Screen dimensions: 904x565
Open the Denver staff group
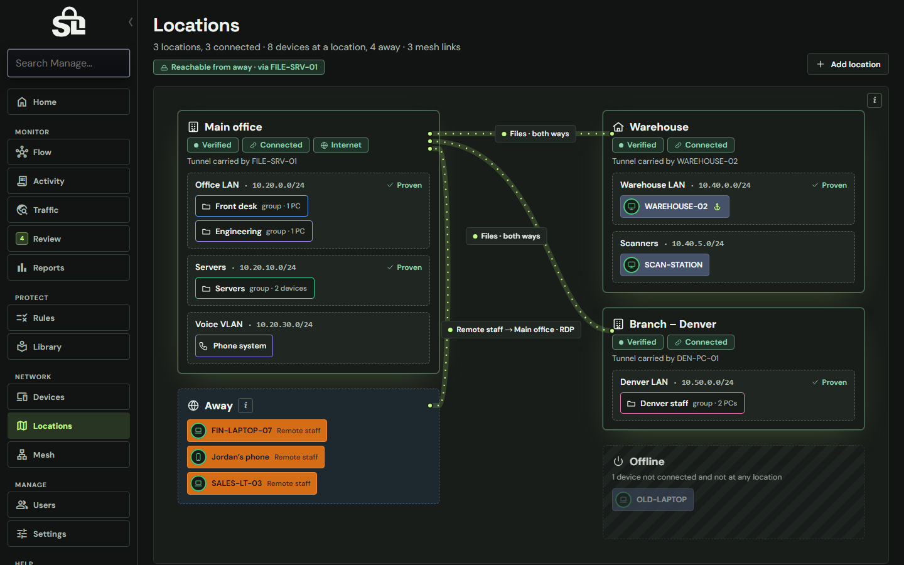682,403
